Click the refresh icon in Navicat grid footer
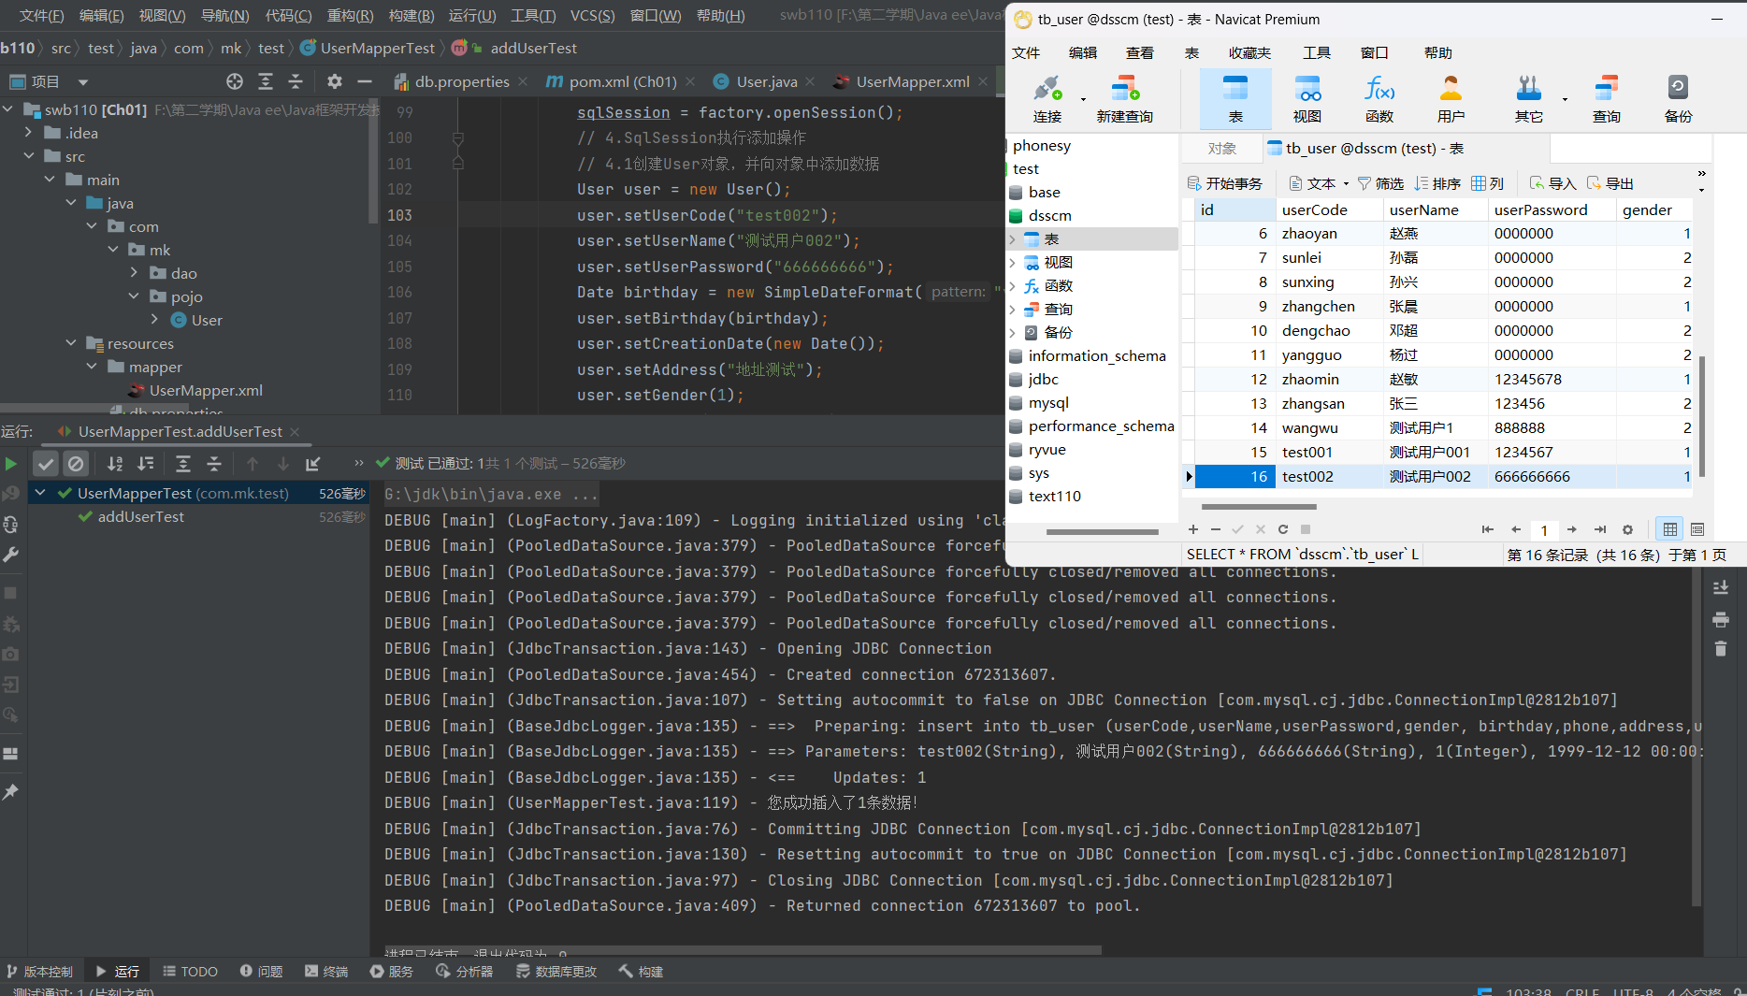 point(1283,529)
